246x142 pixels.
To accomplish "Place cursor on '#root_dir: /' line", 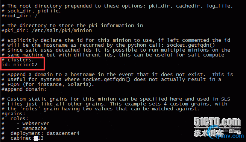I will [x=20, y=16].
